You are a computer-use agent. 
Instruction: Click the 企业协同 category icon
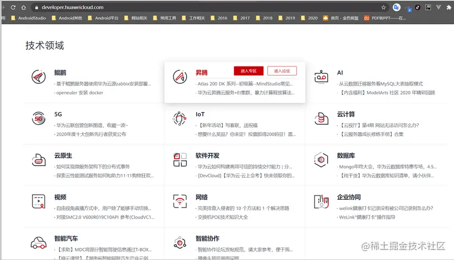coord(321,201)
